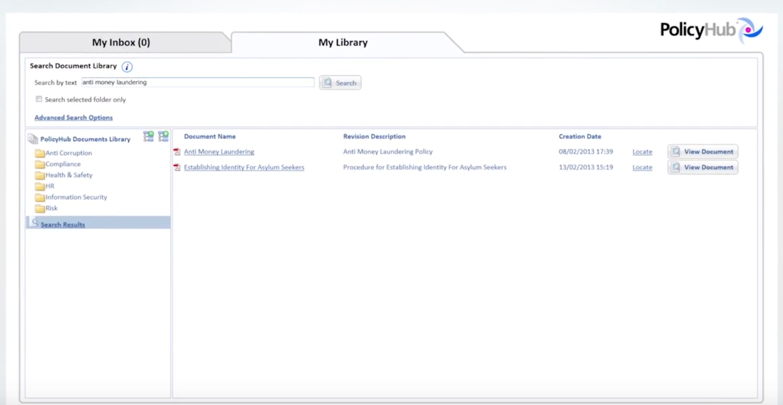This screenshot has width=783, height=405.
Task: Select the Risk folder
Action: [x=51, y=208]
